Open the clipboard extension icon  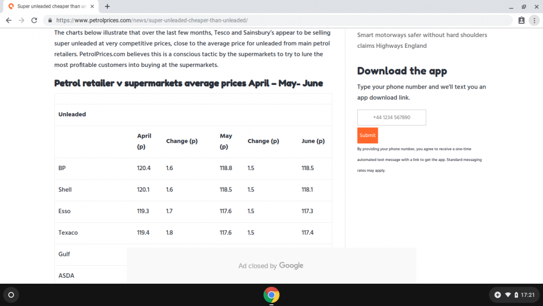[521, 21]
